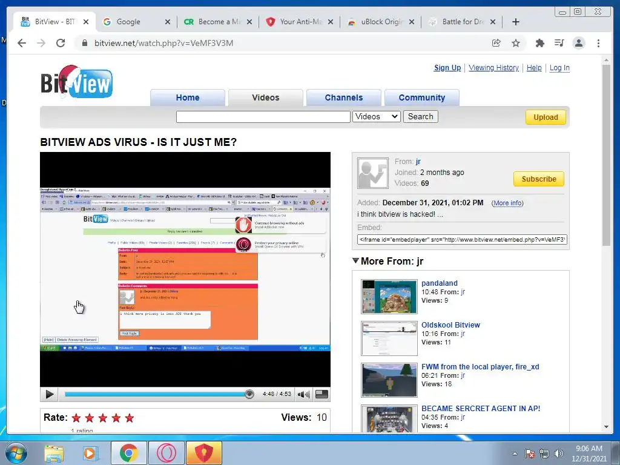Open the Chrome three-dot menu
The image size is (620, 465).
click(598, 43)
